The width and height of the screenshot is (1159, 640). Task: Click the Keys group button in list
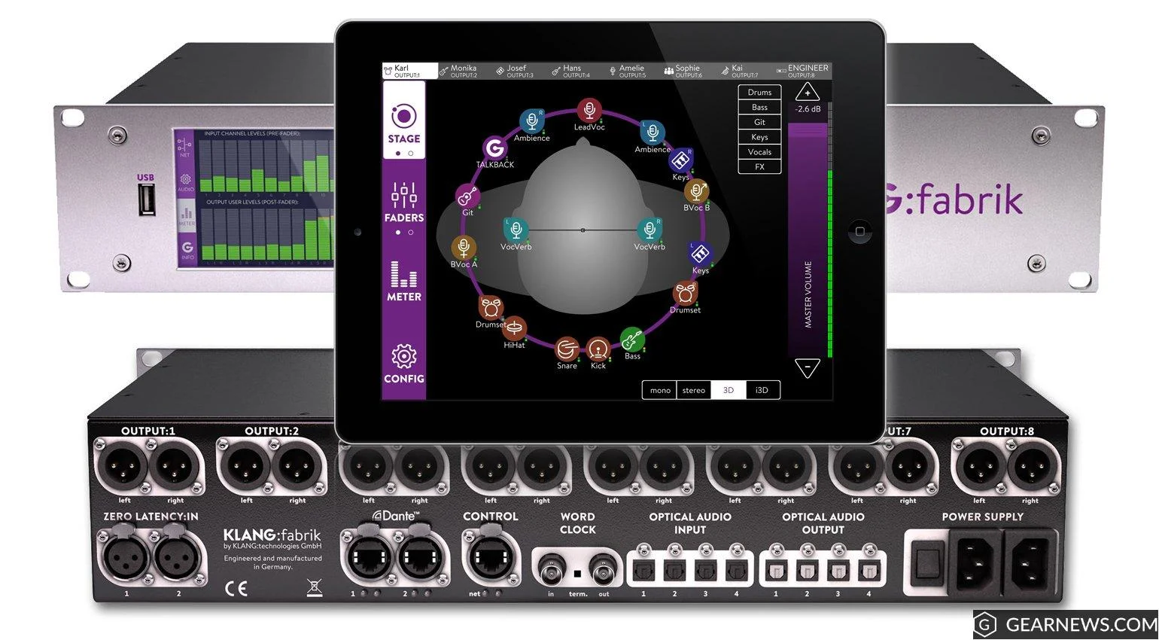click(x=759, y=137)
